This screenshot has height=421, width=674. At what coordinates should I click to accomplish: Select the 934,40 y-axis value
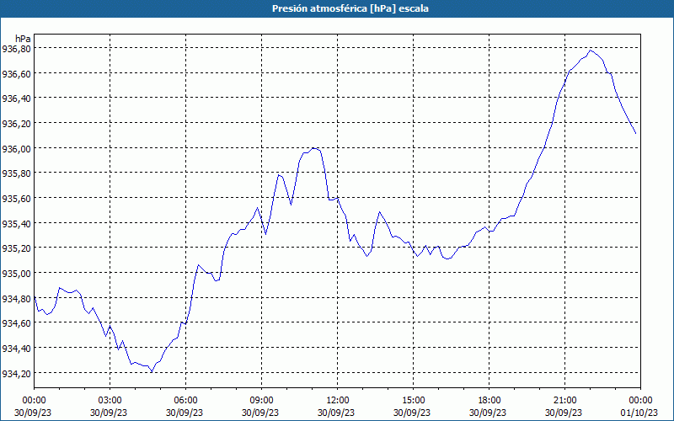[16, 348]
